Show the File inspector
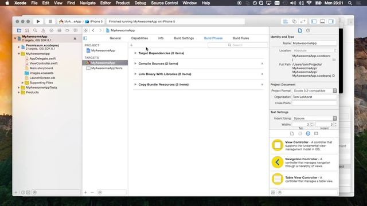The width and height of the screenshot is (367, 206). point(300,30)
